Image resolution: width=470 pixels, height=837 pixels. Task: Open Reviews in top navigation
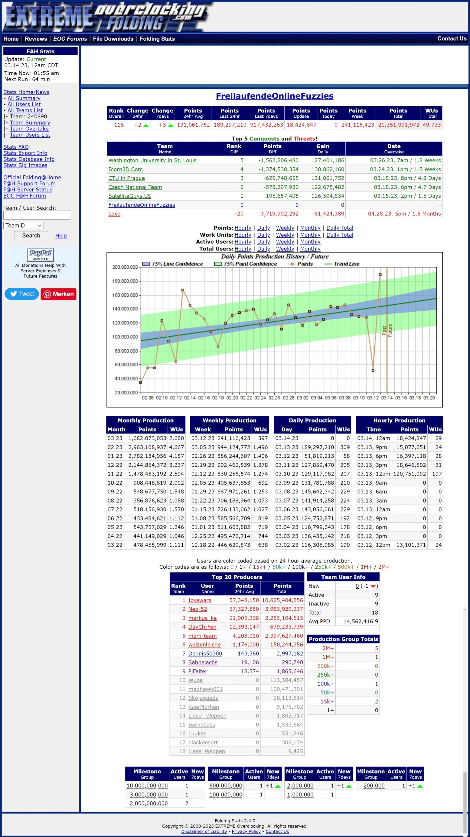pos(36,39)
